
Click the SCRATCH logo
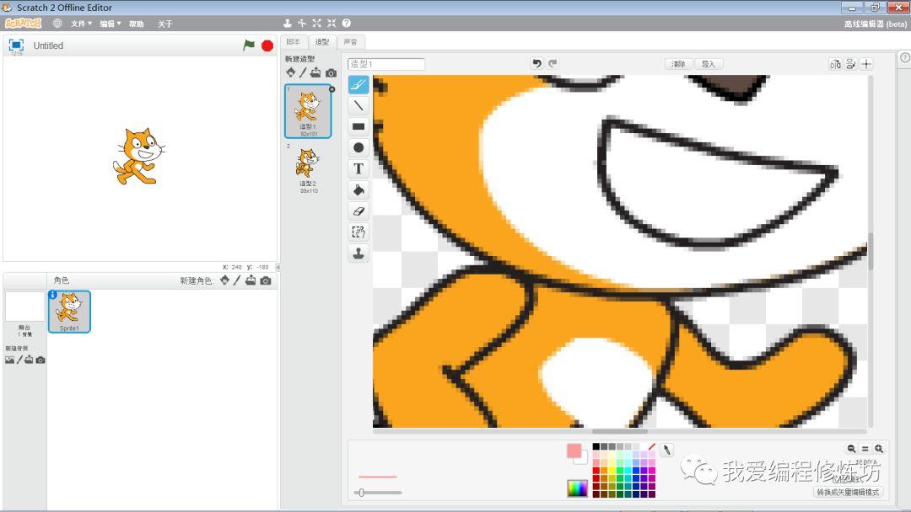click(24, 24)
